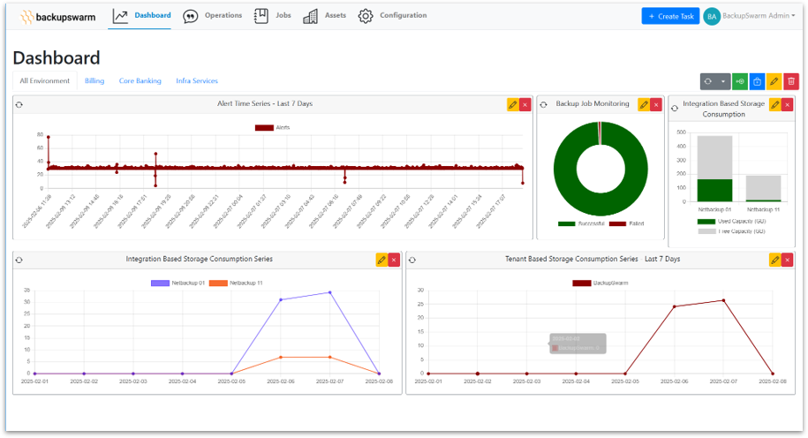Viewport: 808px width, 438px height.
Task: Refresh the Alert Time Series widget
Action: (19, 104)
